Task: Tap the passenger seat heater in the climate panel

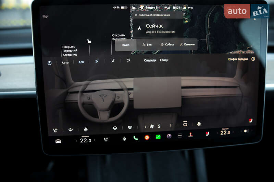Action: (251, 121)
